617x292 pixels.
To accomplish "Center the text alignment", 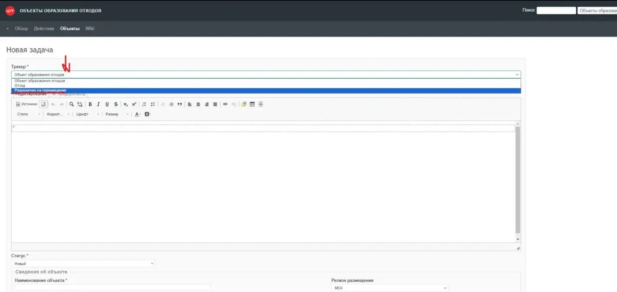I will coord(198,104).
